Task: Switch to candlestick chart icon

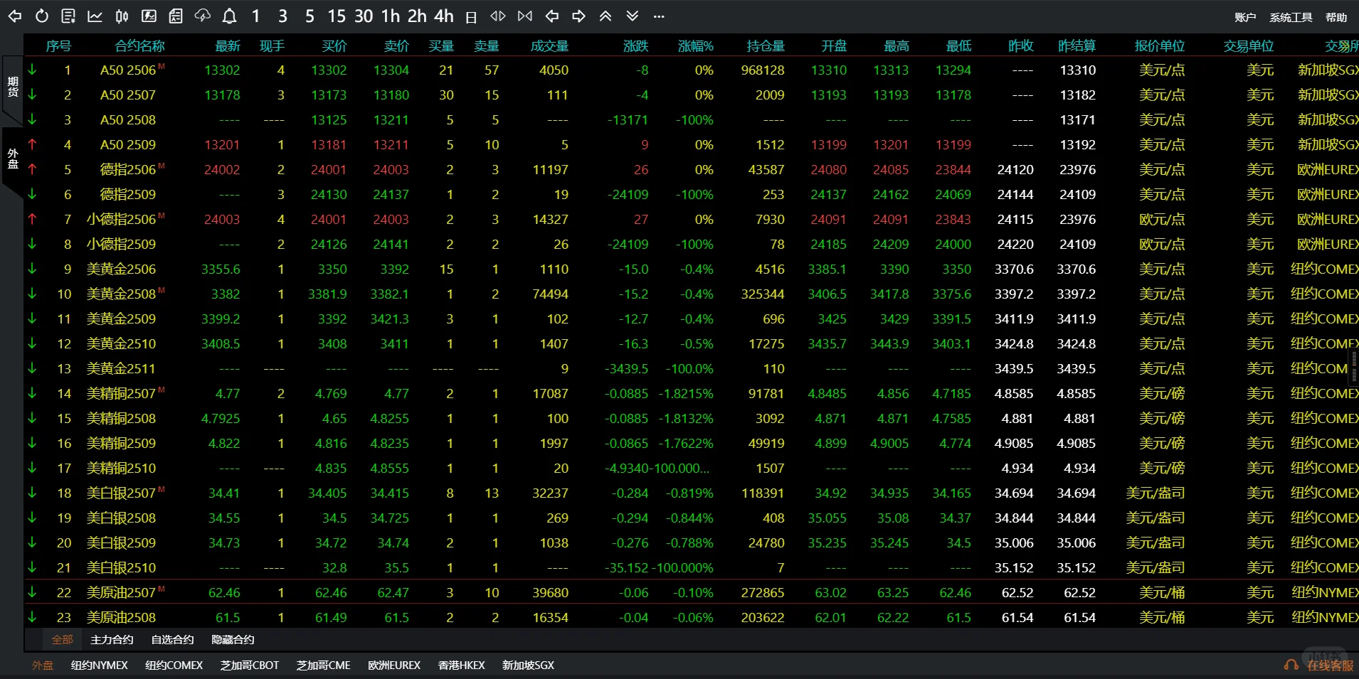Action: (x=122, y=16)
